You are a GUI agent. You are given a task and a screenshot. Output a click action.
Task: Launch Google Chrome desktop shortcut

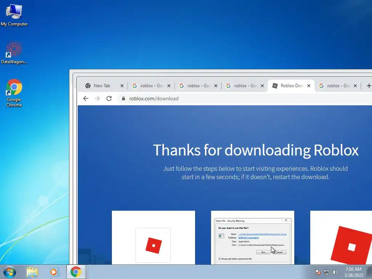(x=14, y=93)
